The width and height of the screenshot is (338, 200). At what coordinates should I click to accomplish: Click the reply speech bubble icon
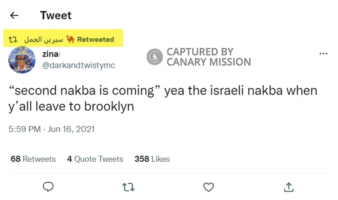pos(49,186)
